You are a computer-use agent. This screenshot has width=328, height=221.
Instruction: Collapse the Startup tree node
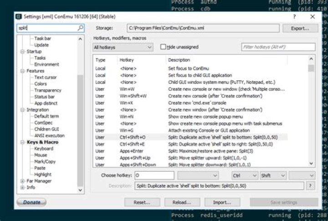point(22,51)
